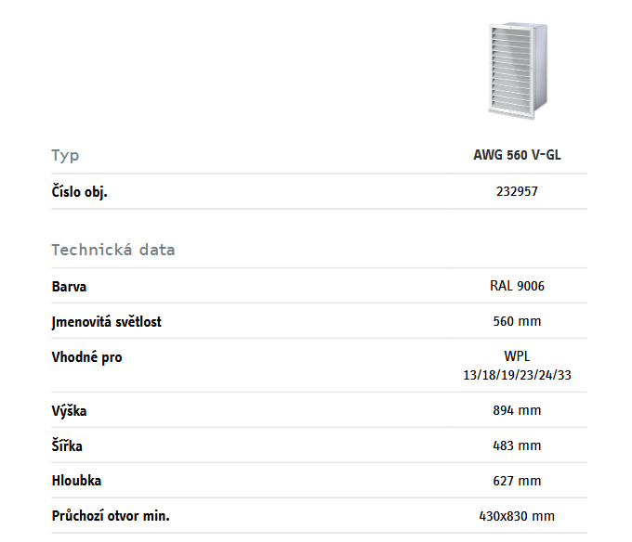Select the product name AWG 560 V-GL
Image resolution: width=632 pixels, height=542 pixels.
pyautogui.click(x=517, y=155)
